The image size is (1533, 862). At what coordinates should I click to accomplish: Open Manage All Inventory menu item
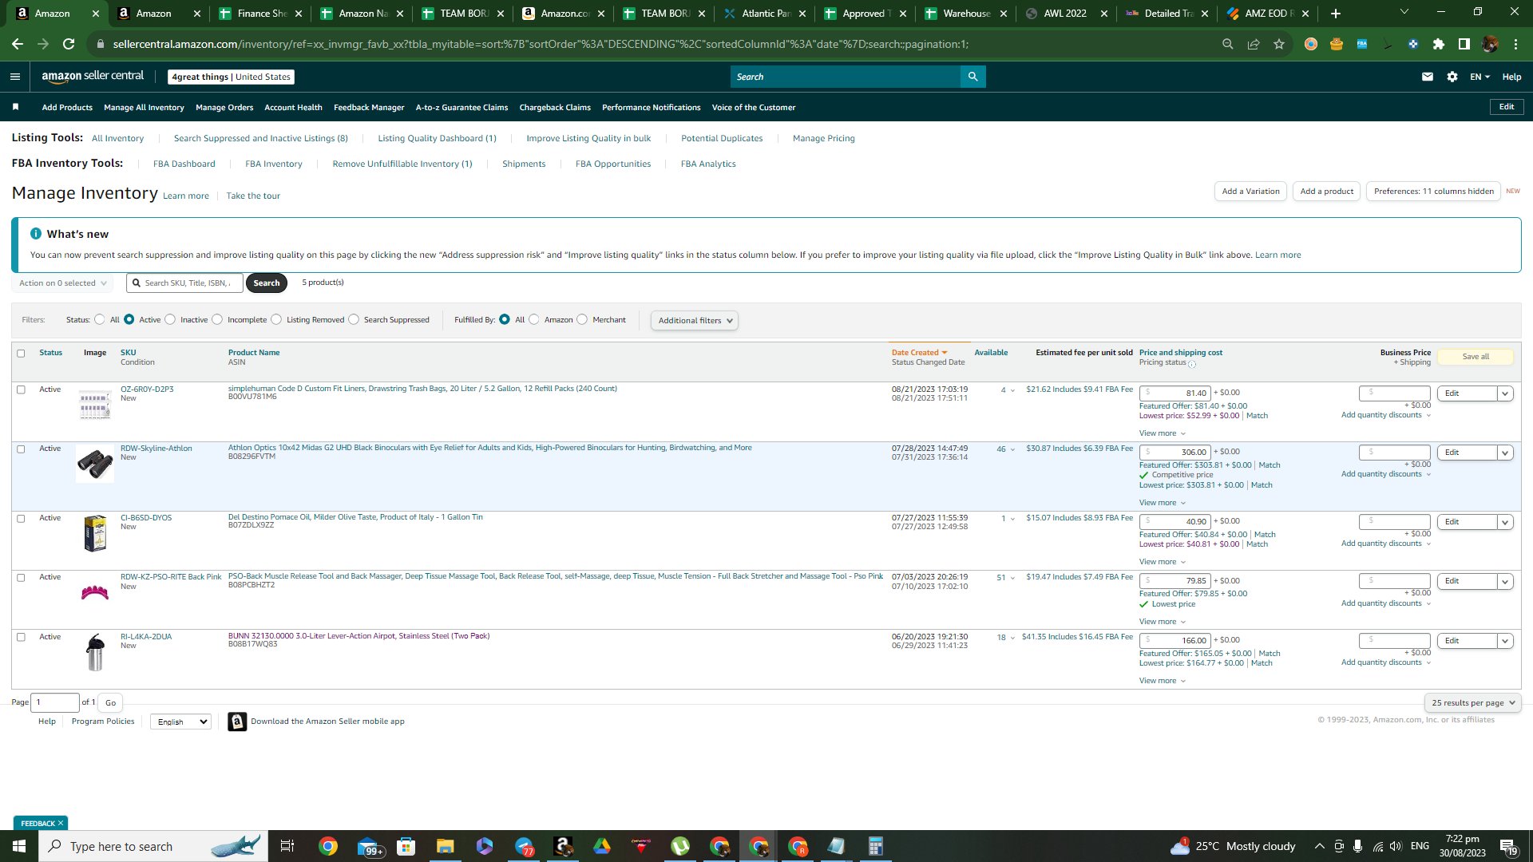point(144,107)
